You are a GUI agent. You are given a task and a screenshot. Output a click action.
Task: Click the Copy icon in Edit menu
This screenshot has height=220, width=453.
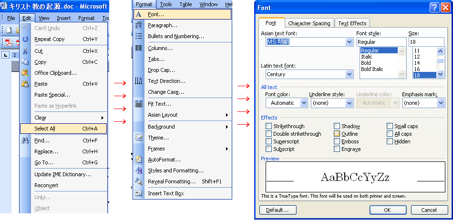tap(25, 62)
